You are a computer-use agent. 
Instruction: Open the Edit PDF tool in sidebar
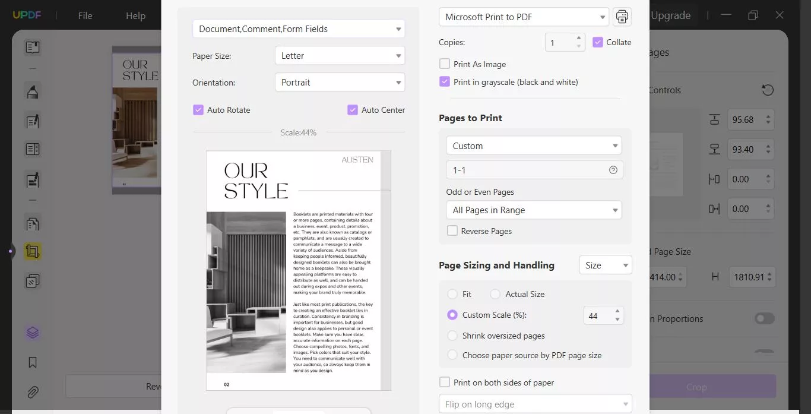click(x=33, y=121)
